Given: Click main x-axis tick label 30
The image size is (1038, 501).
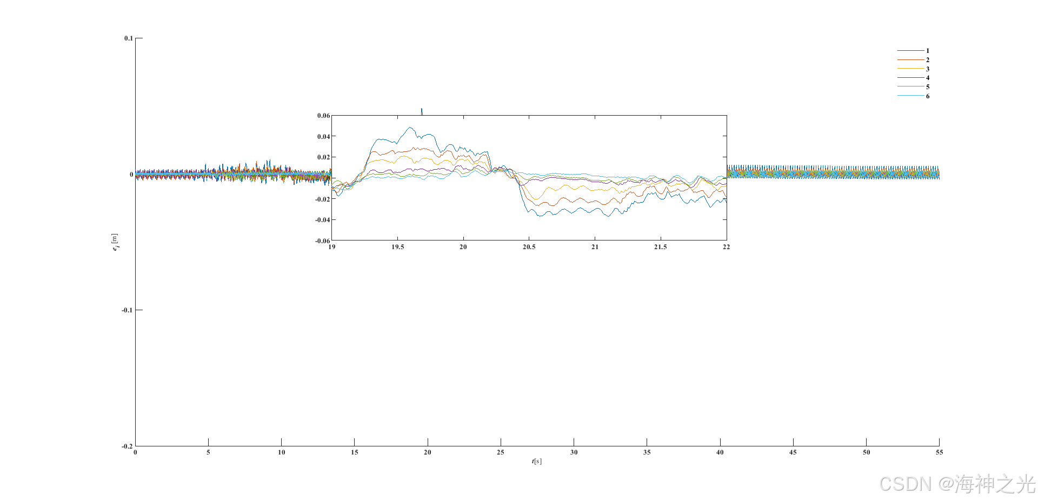Looking at the screenshot, I should pos(574,452).
